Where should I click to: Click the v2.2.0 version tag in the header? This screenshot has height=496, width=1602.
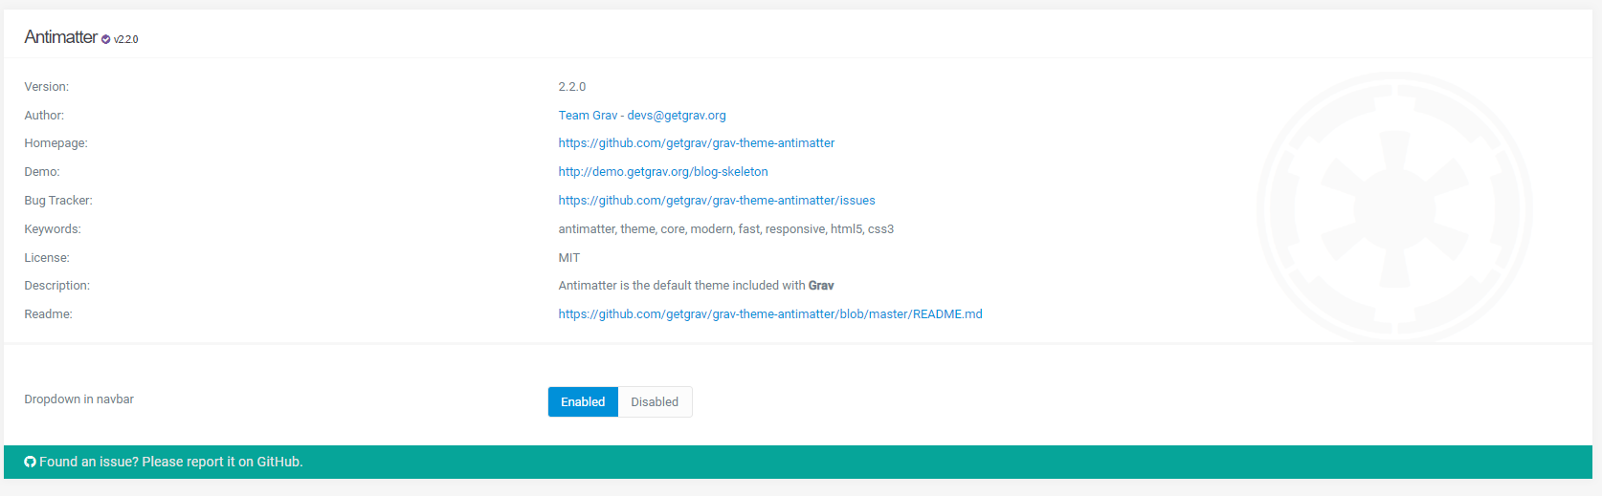point(126,39)
